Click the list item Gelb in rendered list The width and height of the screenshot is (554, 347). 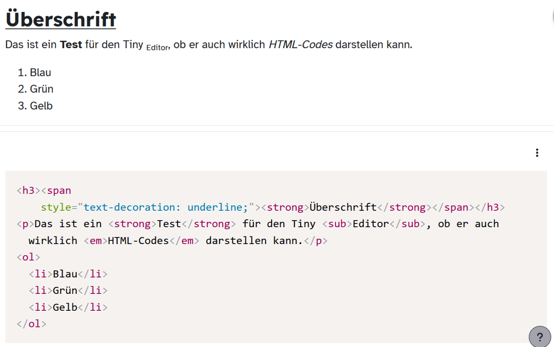[42, 106]
